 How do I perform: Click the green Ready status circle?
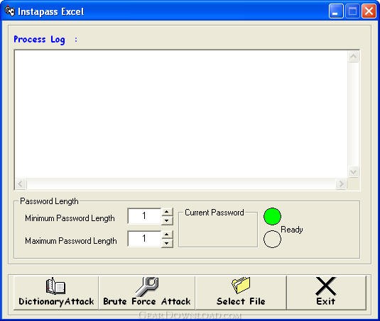(272, 216)
